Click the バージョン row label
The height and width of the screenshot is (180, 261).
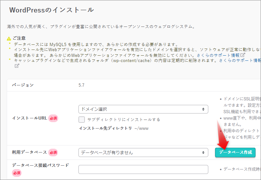coord(23,85)
